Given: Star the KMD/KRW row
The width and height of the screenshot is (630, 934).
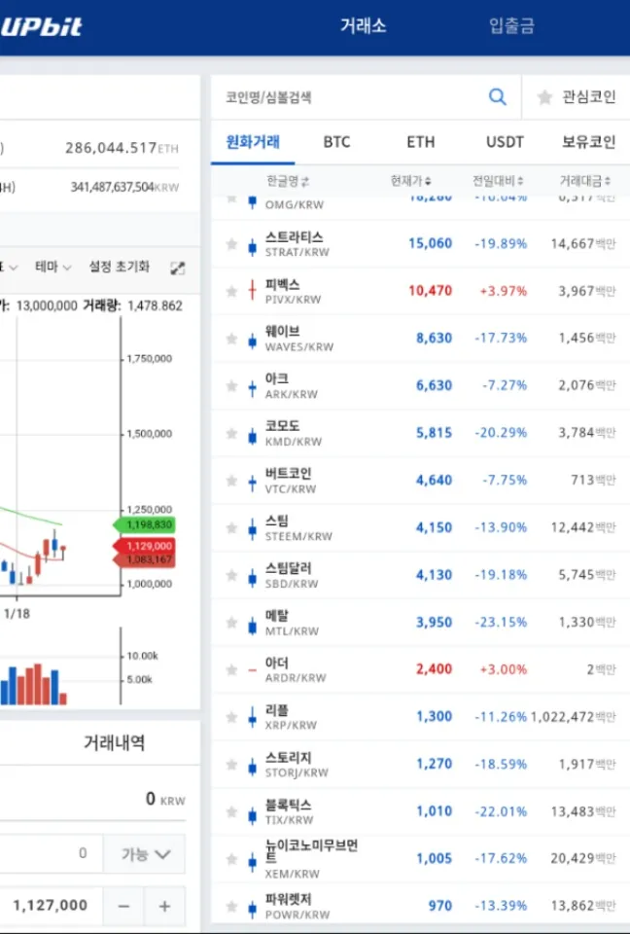Looking at the screenshot, I should (231, 434).
